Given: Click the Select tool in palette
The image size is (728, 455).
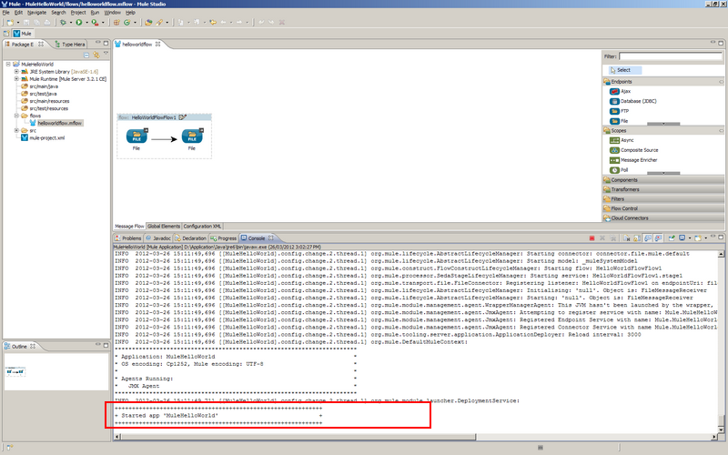Looking at the screenshot, I should coord(625,70).
